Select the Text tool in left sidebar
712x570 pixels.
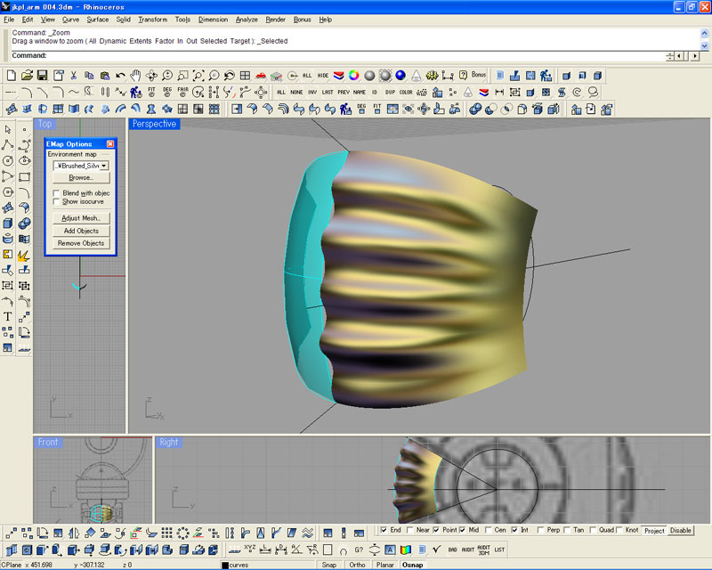(8, 316)
